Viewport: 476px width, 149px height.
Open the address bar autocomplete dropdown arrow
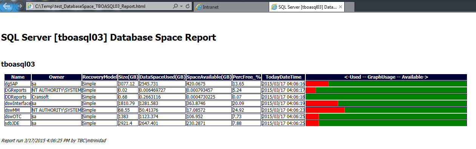[181, 7]
